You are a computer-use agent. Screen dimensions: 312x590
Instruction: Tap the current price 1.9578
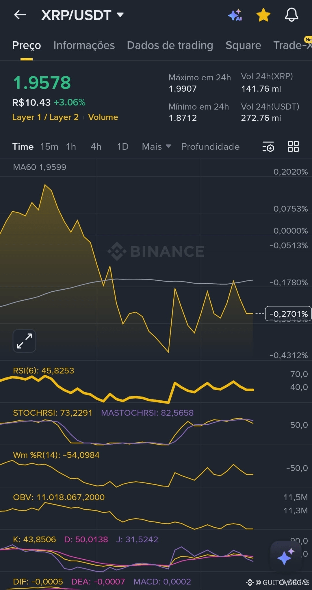pyautogui.click(x=42, y=83)
